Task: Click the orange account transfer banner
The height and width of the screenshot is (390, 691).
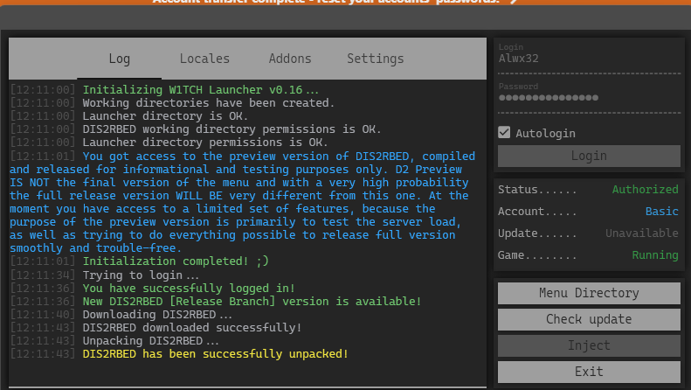Action: [346, 3]
